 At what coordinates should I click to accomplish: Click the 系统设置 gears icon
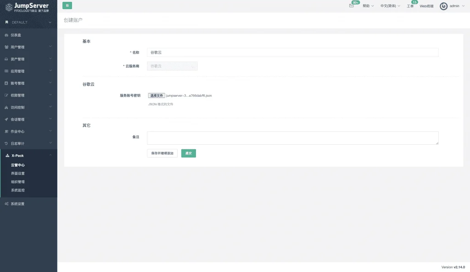coord(6,204)
